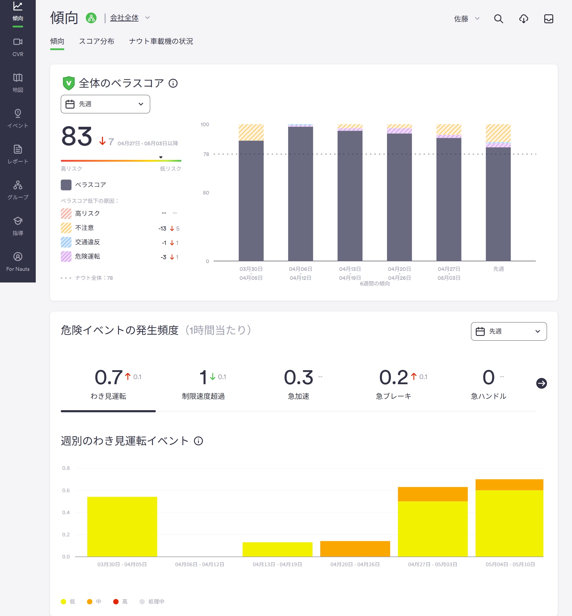Viewport: 572px width, 616px height.
Task: Click the ナウト全体：78 legend text
Action: 94,278
